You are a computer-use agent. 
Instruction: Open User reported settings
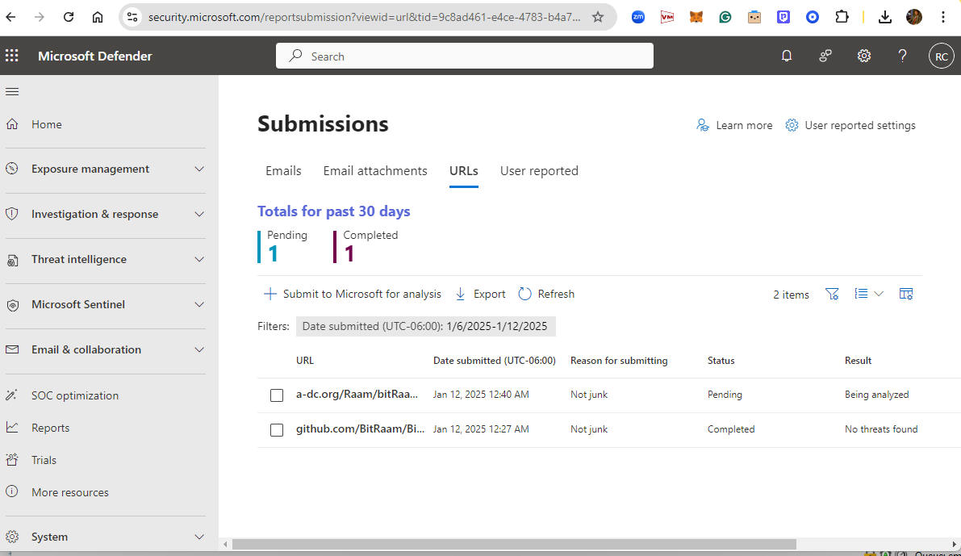tap(850, 125)
